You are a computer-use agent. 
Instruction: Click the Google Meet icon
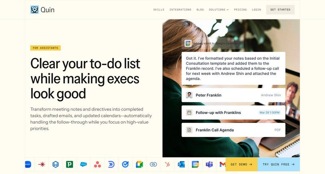[139, 164]
